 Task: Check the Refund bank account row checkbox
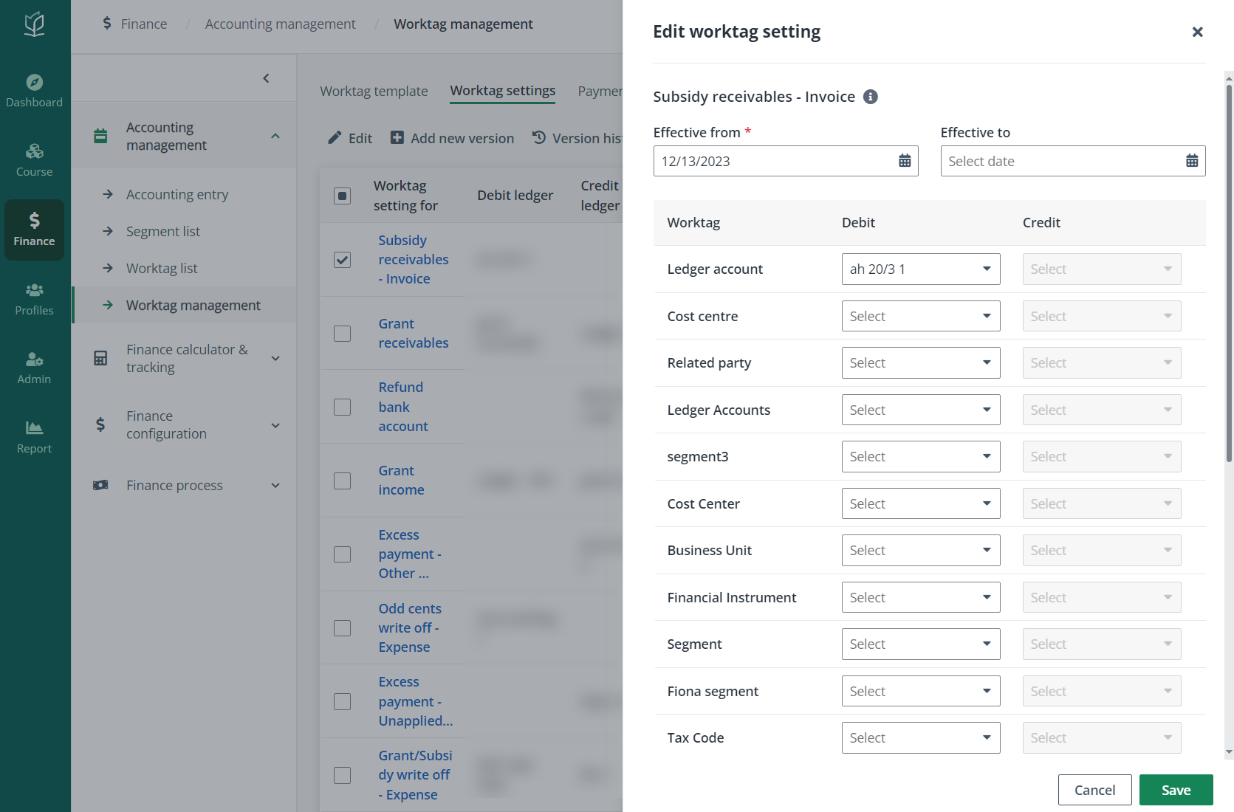[x=343, y=407]
